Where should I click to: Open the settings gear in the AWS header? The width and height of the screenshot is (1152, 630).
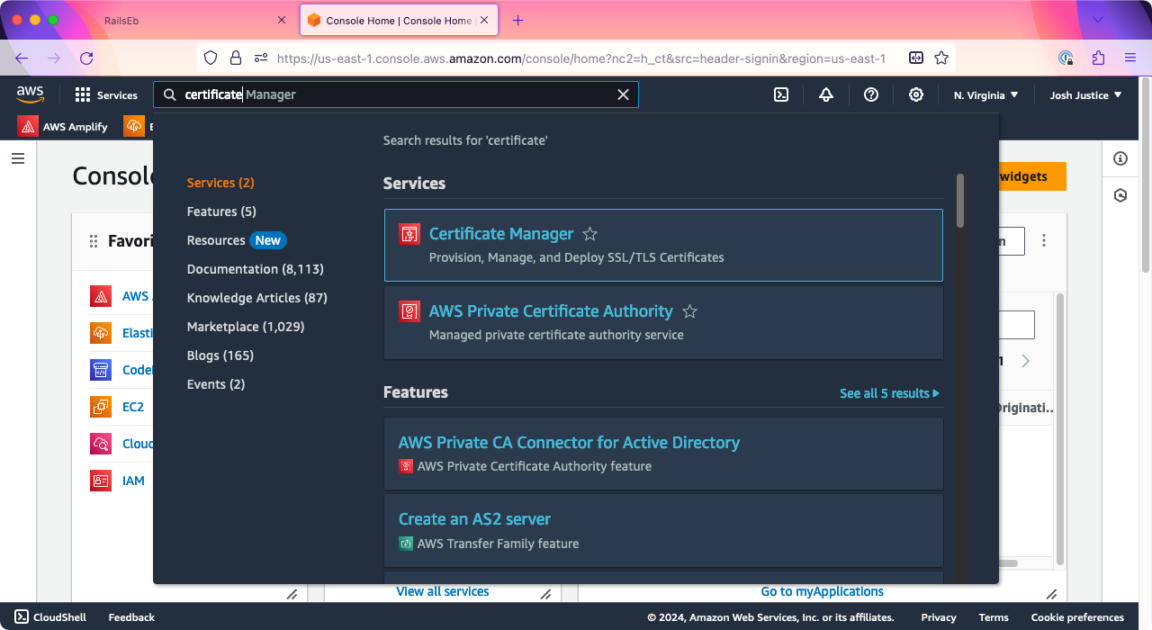[916, 94]
